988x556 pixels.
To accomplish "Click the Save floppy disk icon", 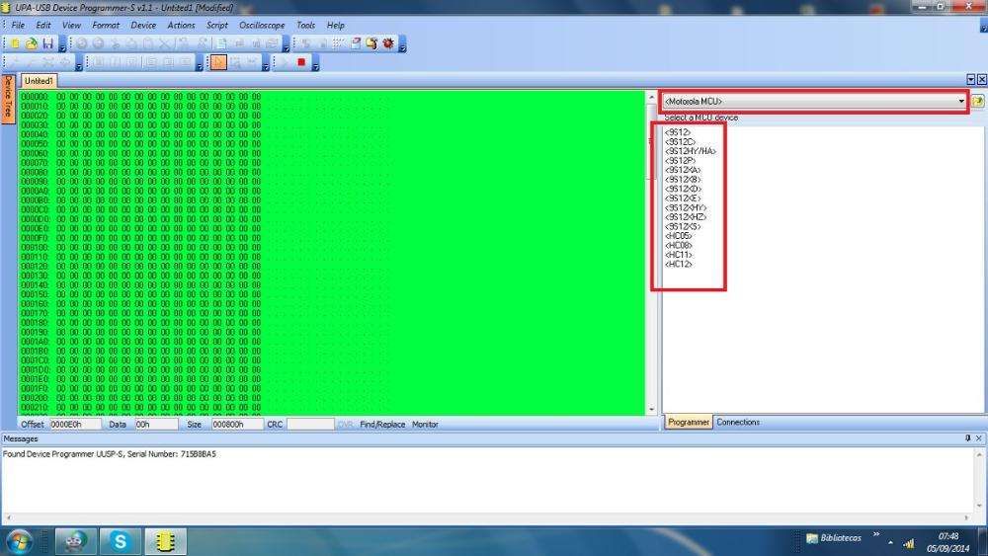I will (47, 43).
